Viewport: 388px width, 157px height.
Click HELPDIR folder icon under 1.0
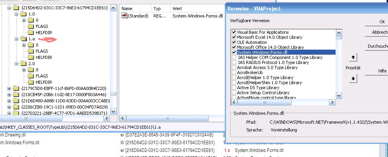tap(31, 33)
